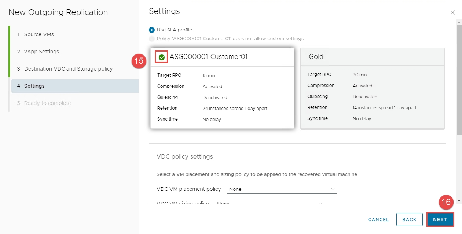Close the New Outgoing Replication dialog
This screenshot has width=462, height=234.
coord(452,12)
